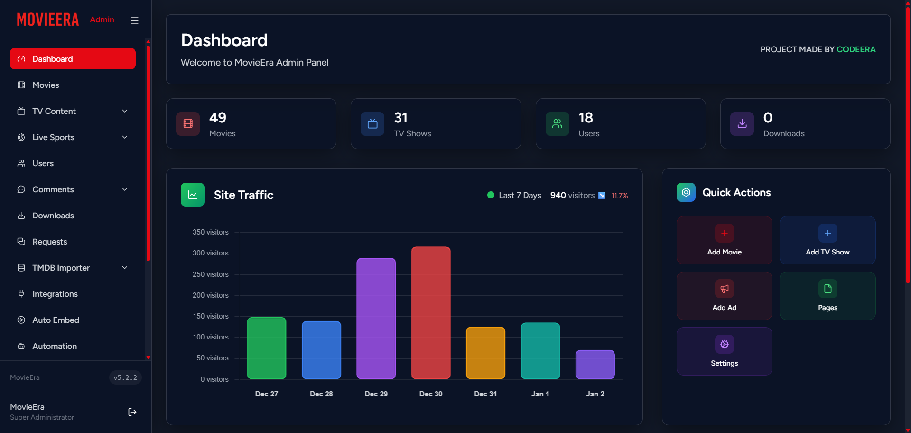Click the Quick Actions target icon
Viewport: 911px width, 433px height.
tap(686, 192)
